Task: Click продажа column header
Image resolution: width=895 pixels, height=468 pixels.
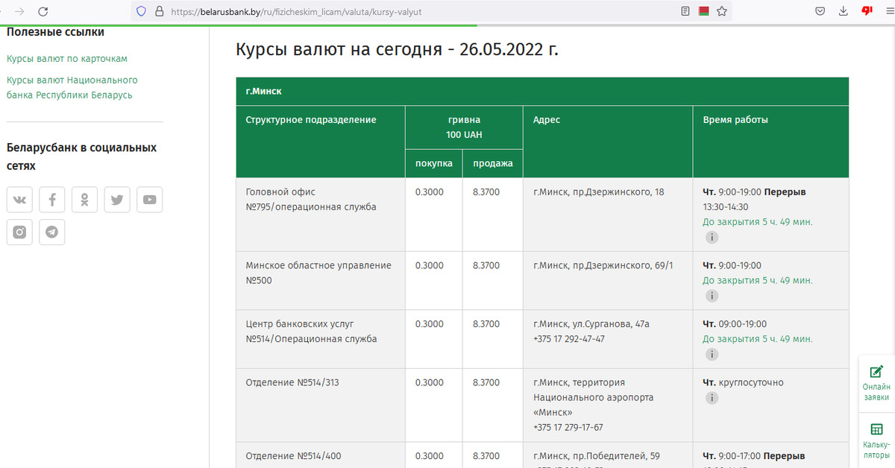Action: coord(493,163)
